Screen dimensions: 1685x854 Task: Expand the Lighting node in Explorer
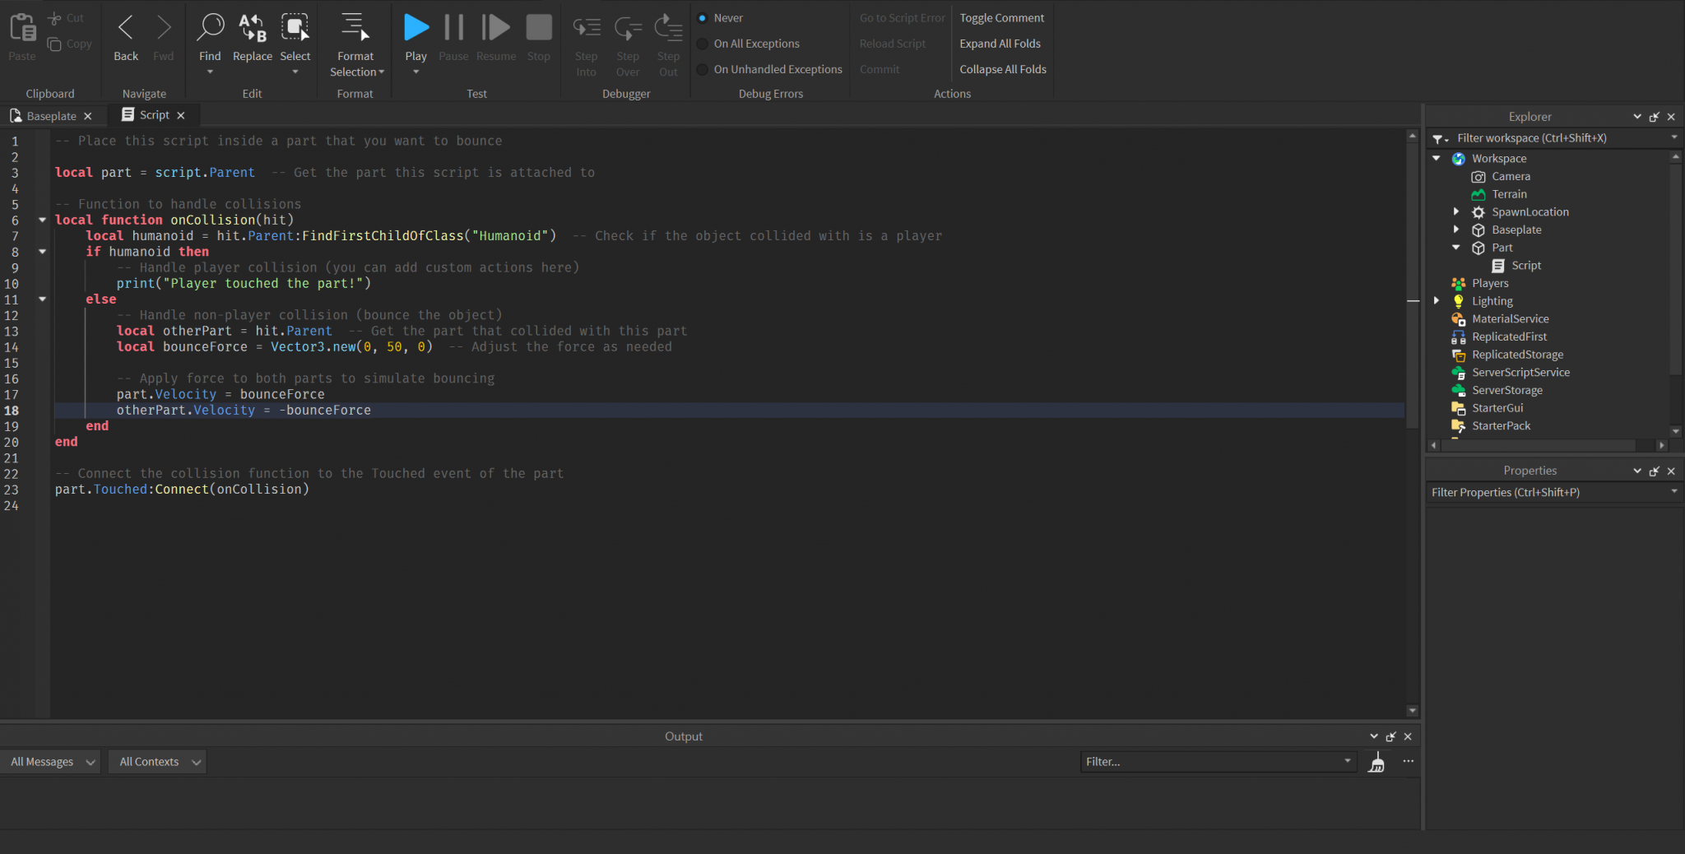1437,300
